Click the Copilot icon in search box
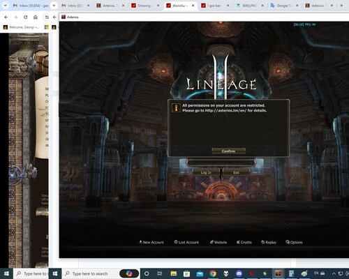349x279 pixels. pos(129,273)
